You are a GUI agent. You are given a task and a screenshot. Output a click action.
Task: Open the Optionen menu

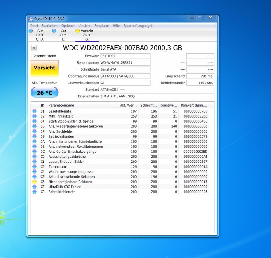(x=68, y=26)
